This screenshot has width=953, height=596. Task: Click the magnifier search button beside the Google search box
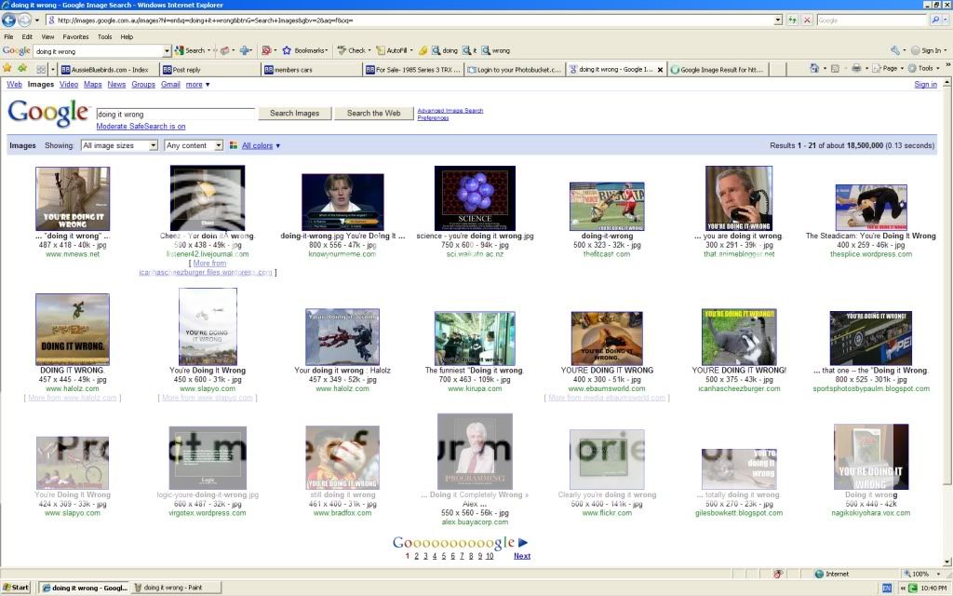(x=935, y=20)
